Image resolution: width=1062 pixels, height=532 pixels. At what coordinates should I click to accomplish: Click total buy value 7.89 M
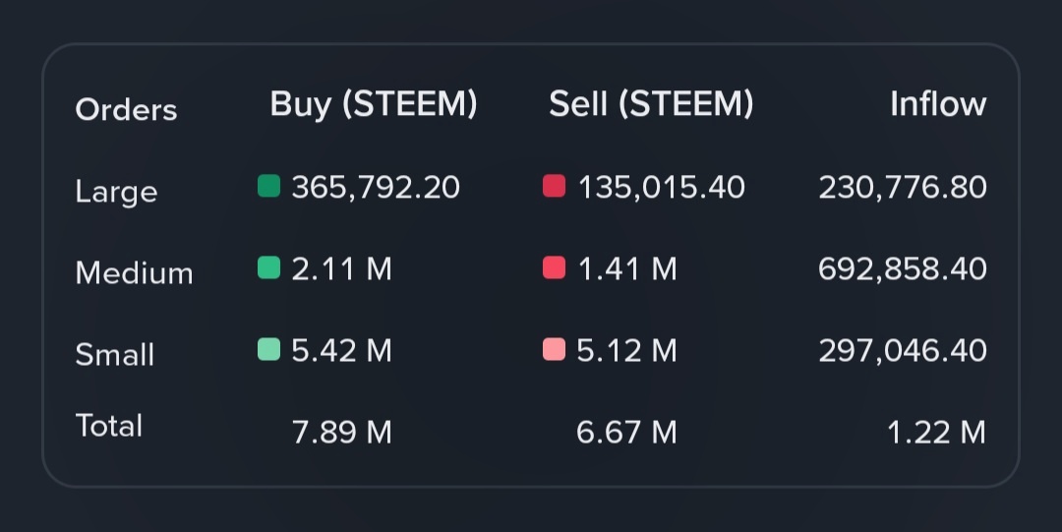pos(342,433)
